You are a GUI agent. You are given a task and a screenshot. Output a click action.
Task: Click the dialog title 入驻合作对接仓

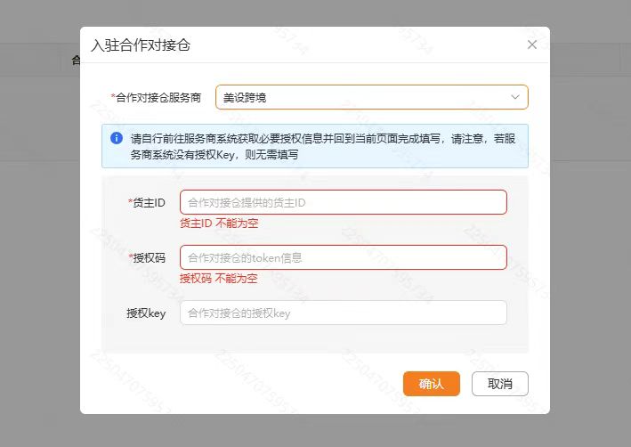[x=141, y=45]
